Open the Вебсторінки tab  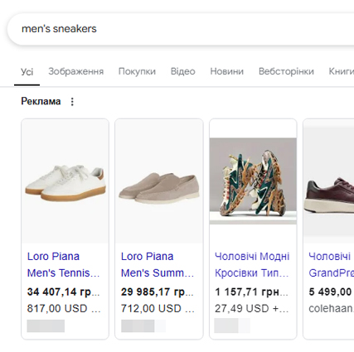[286, 71]
